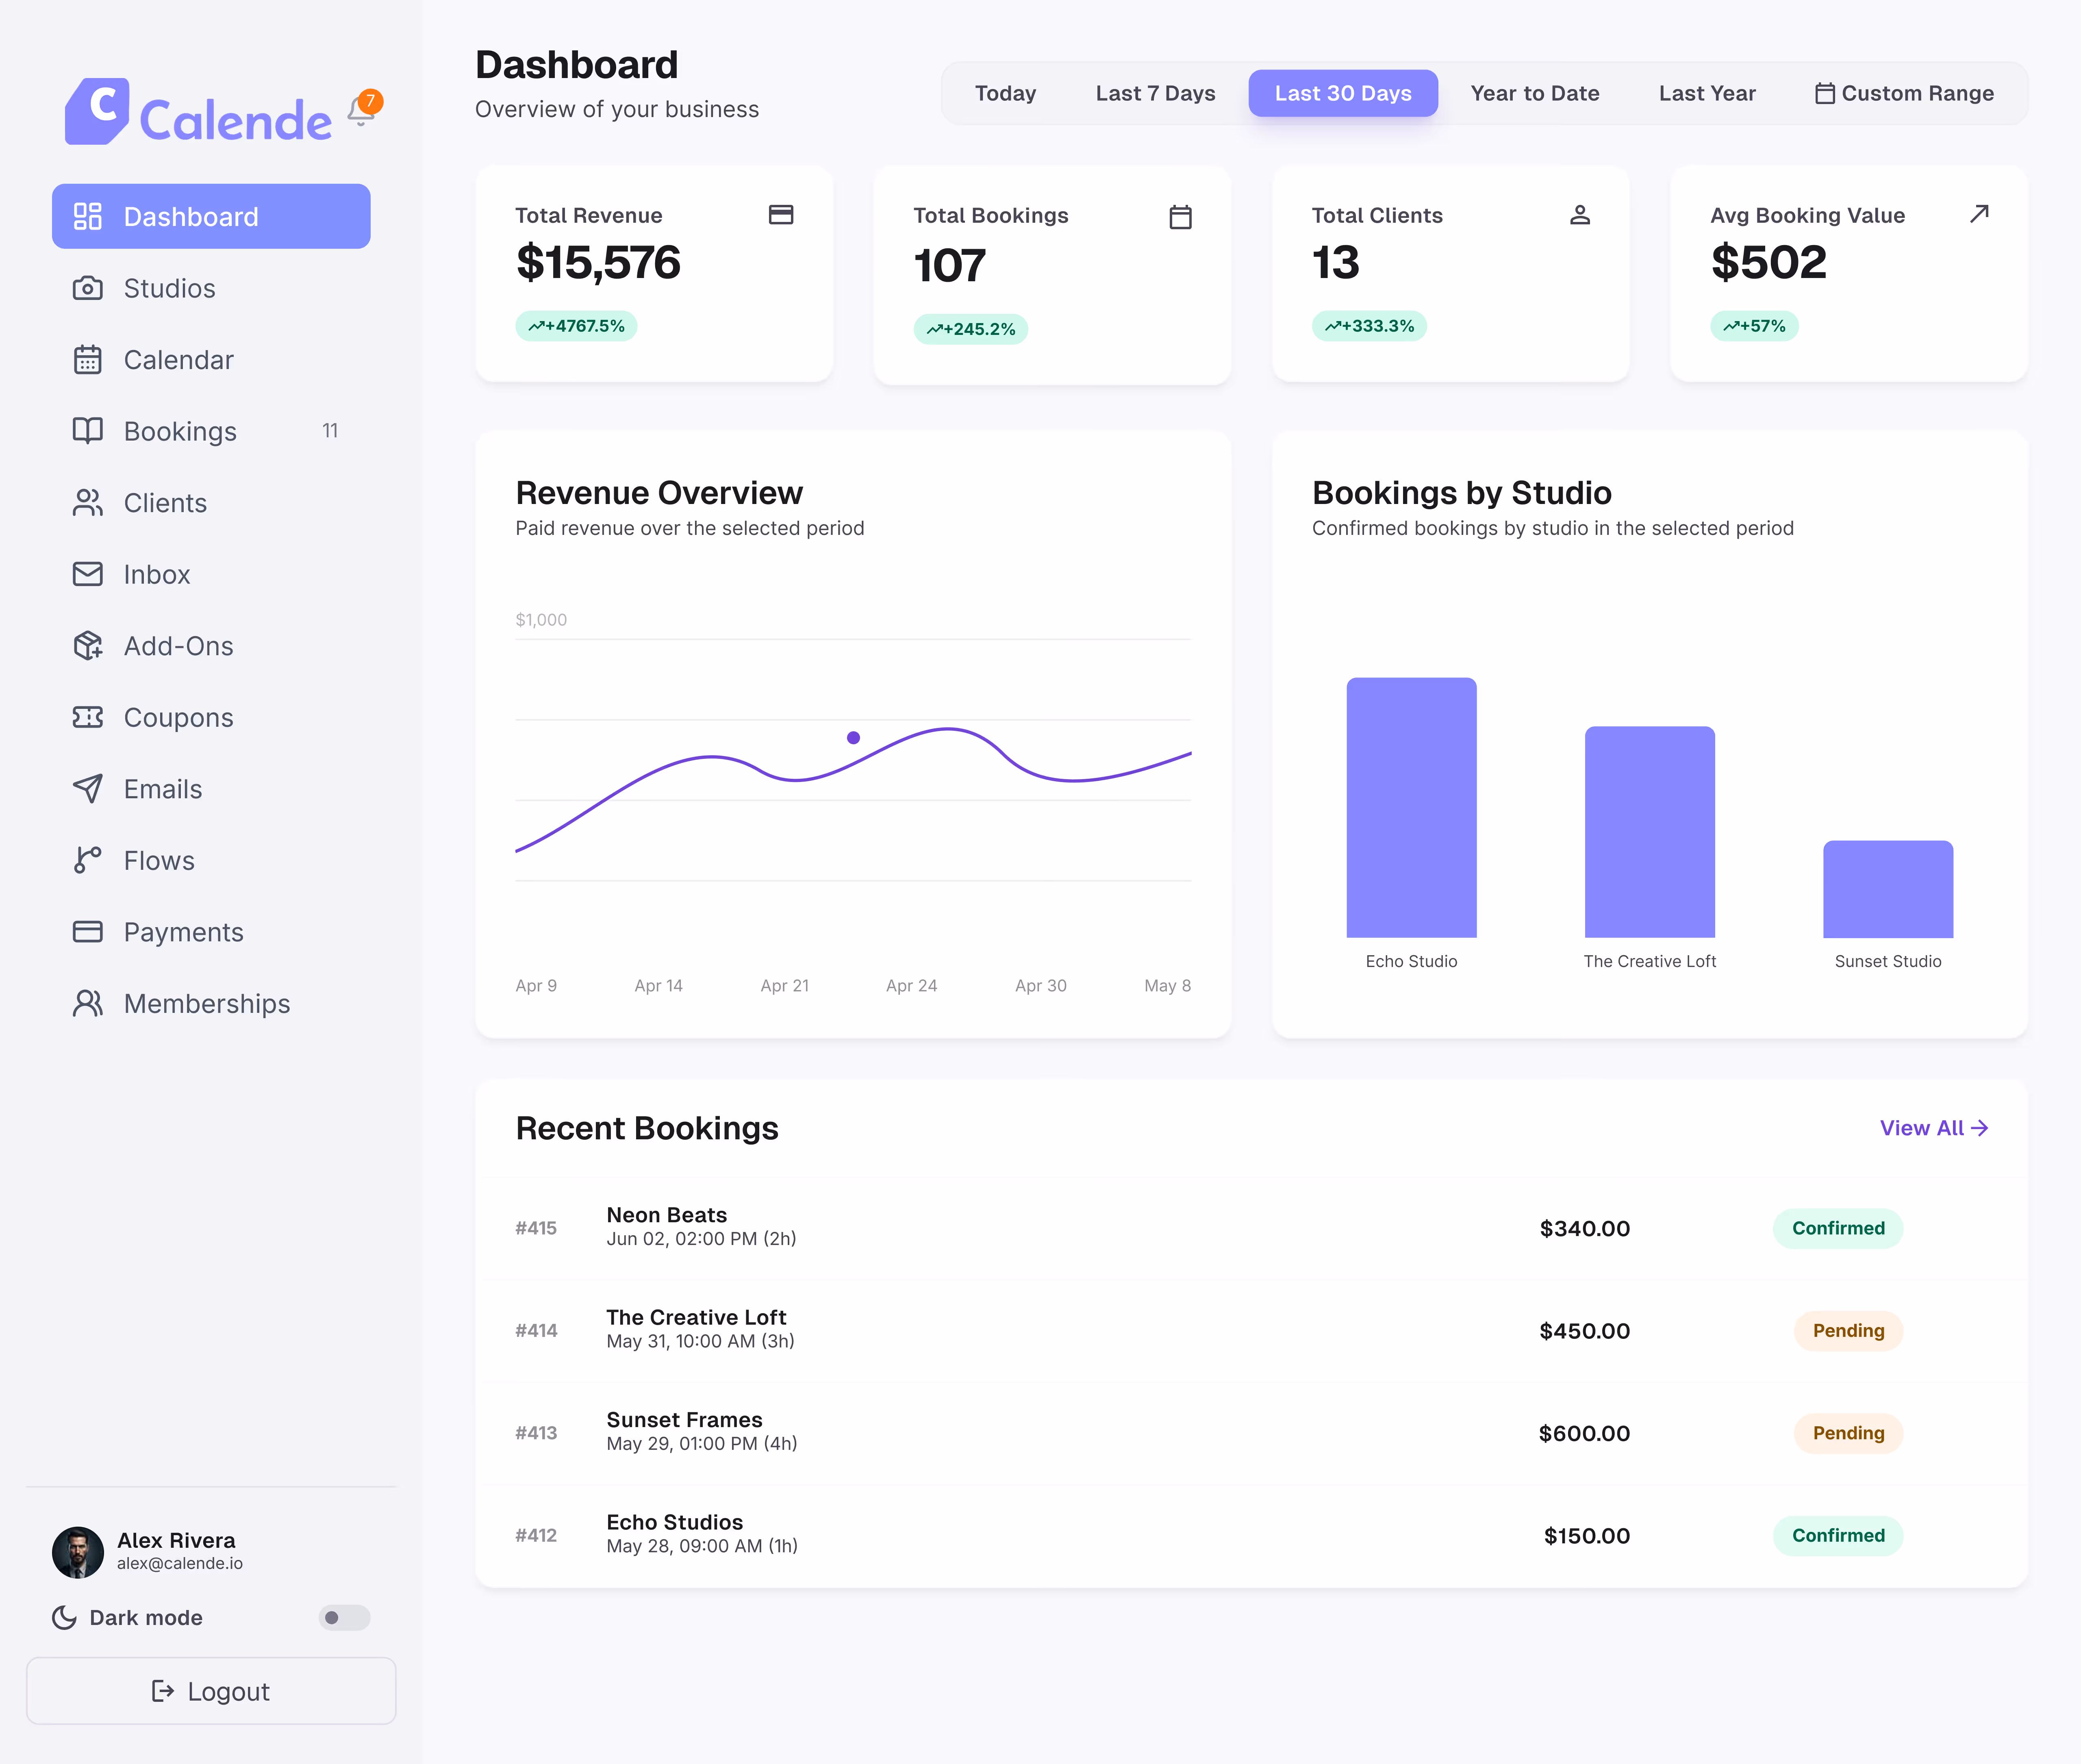Screen dimensions: 2081x1764
Task: Click the Studios camera icon
Action: click(88, 288)
